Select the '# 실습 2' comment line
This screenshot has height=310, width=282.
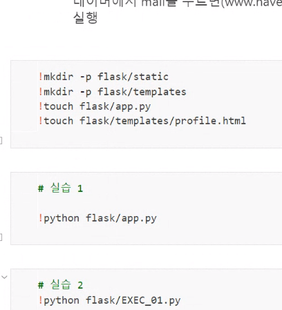coord(60,285)
